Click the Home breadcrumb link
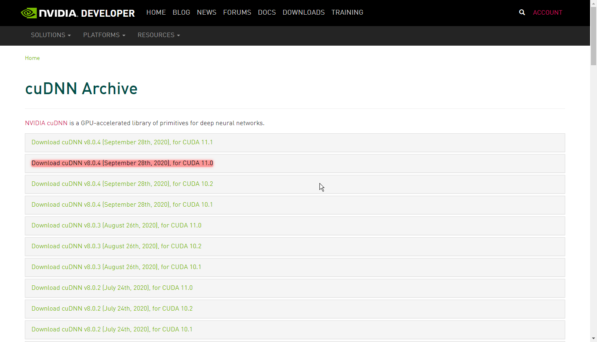 32,58
